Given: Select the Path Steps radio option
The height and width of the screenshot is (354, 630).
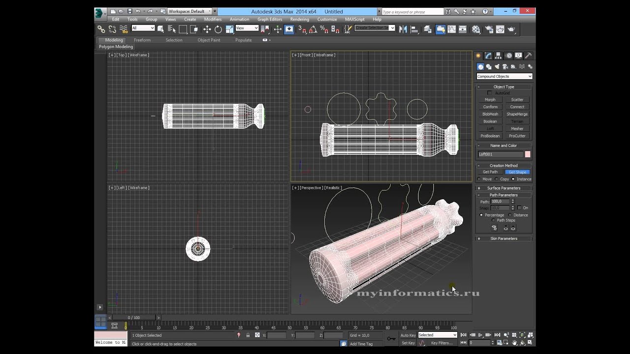Looking at the screenshot, I should [494, 220].
